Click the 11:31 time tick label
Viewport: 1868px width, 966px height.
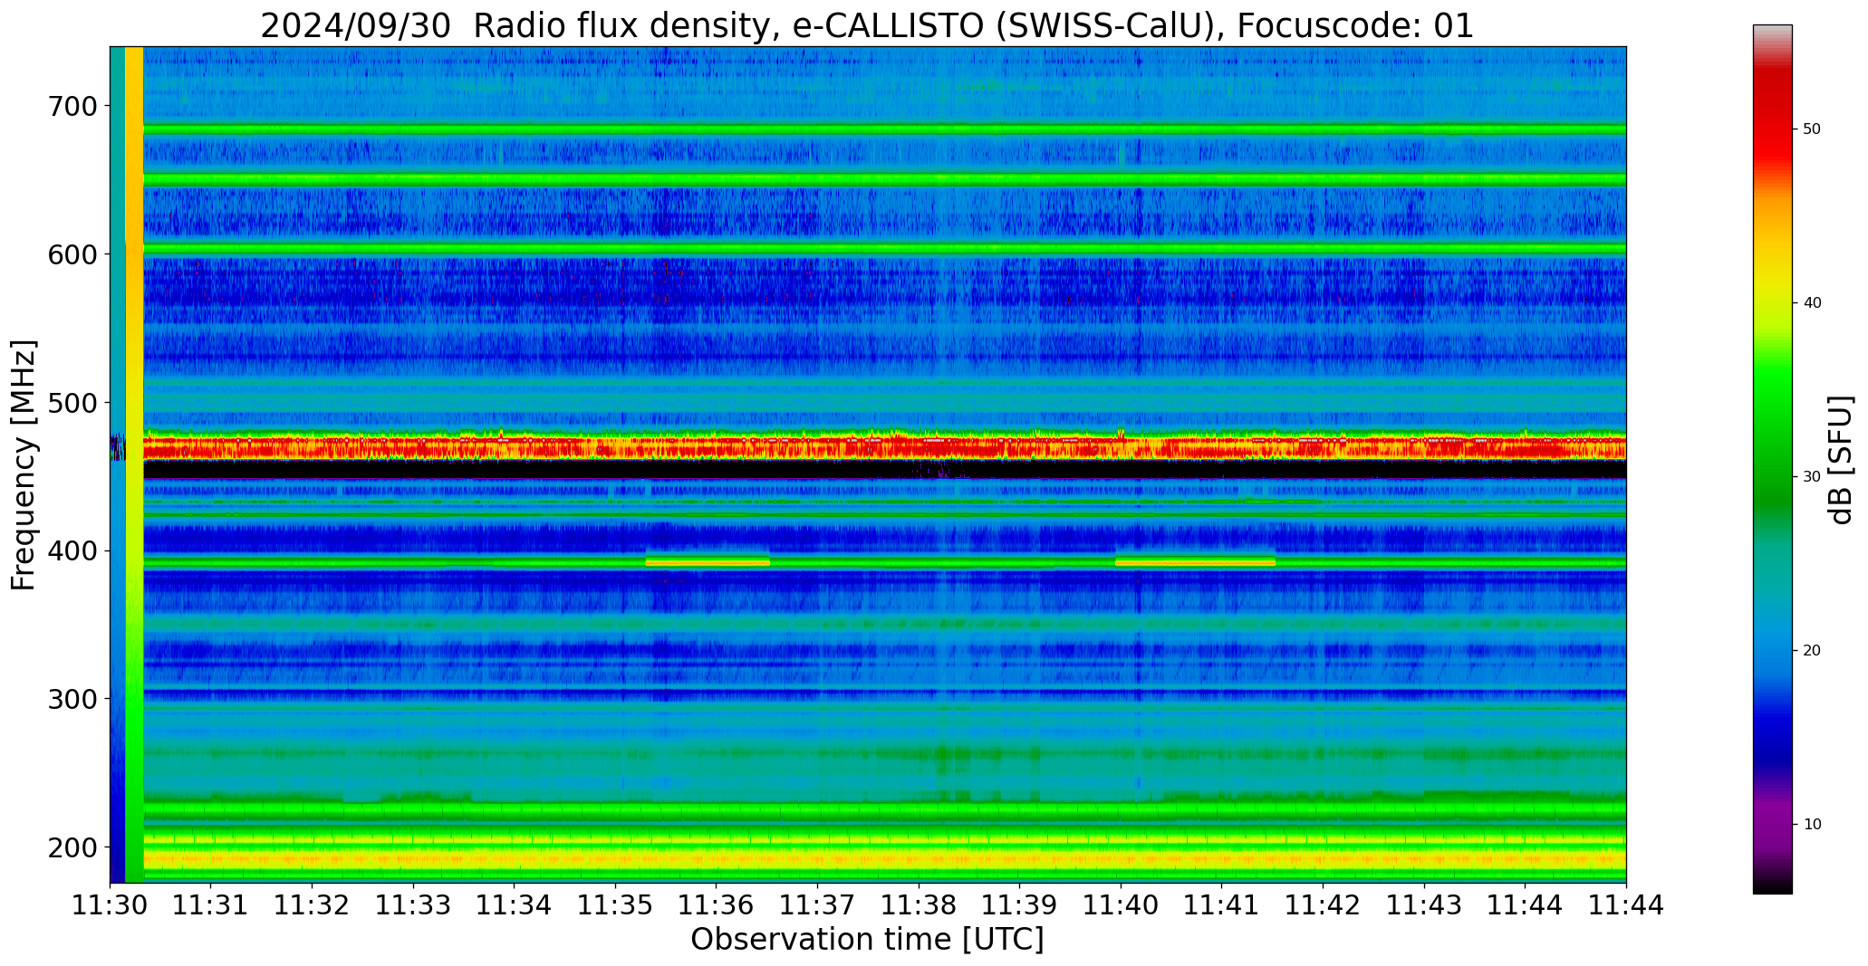point(211,905)
